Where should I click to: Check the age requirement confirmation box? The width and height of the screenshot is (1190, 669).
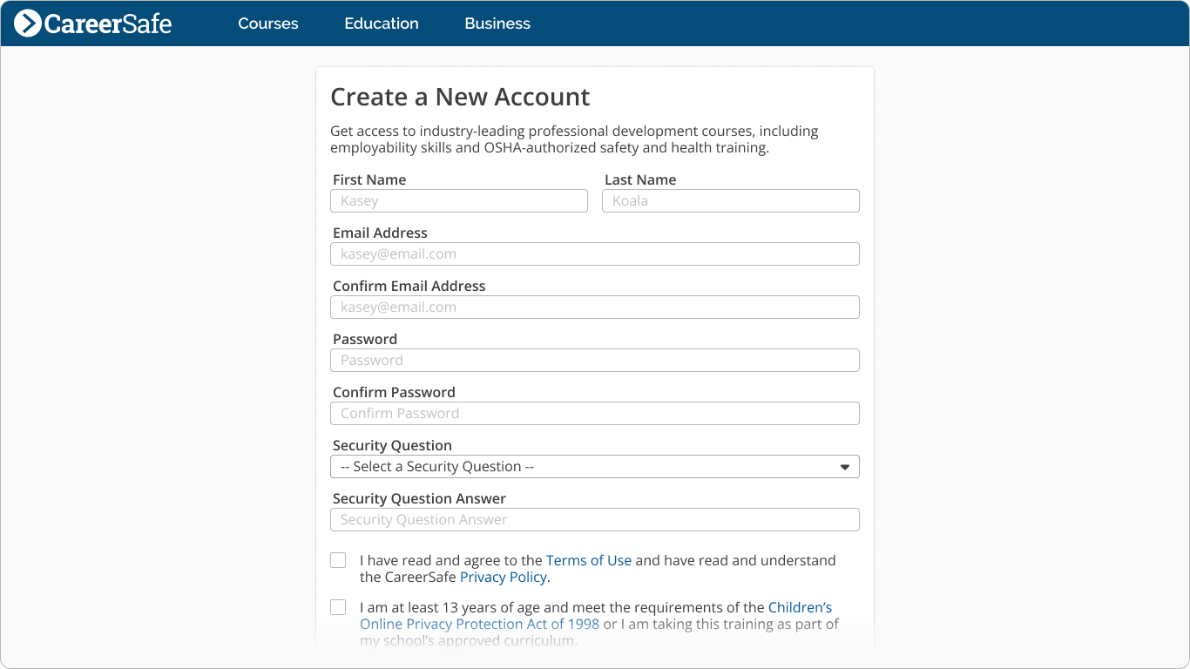(x=338, y=607)
